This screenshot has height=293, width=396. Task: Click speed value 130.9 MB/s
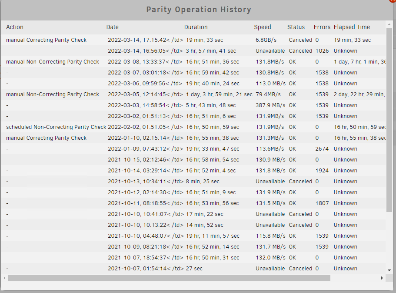[270, 160]
